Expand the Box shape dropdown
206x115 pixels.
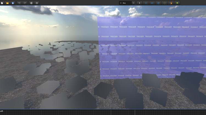click(x=125, y=3)
